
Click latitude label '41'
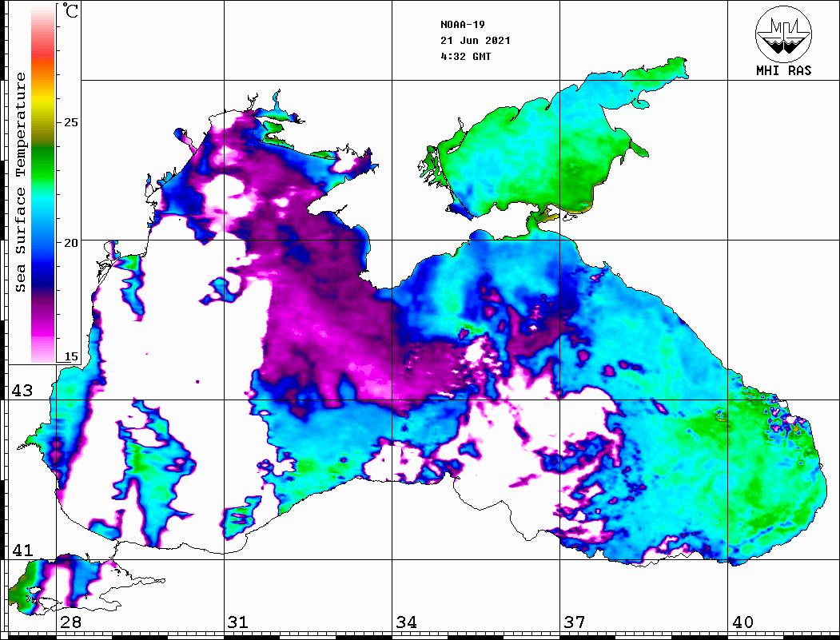click(x=22, y=550)
